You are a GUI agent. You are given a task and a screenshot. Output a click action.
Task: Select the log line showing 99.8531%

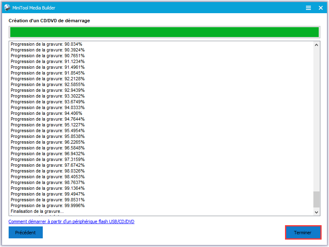[x=48, y=200]
